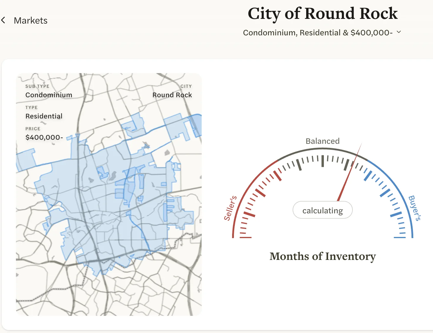Click the Condominium, Residential & $400,000- filter text
Screen dimensions: 433x333
pyautogui.click(x=318, y=32)
